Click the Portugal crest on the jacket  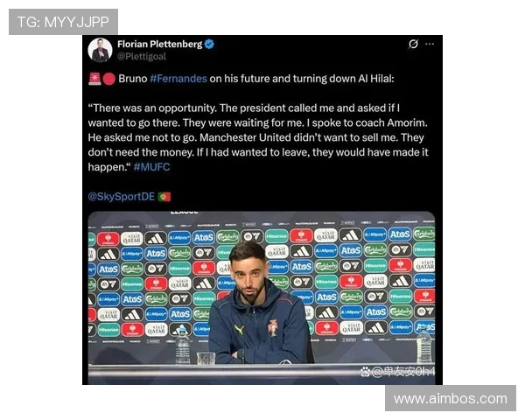(272, 327)
